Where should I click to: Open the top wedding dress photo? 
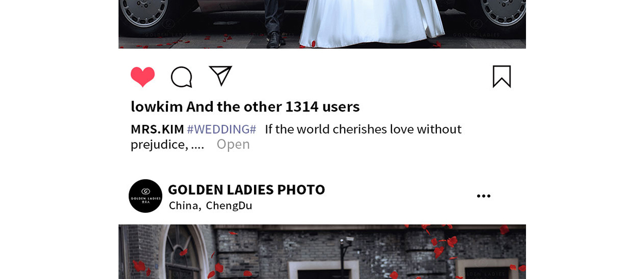point(322,24)
